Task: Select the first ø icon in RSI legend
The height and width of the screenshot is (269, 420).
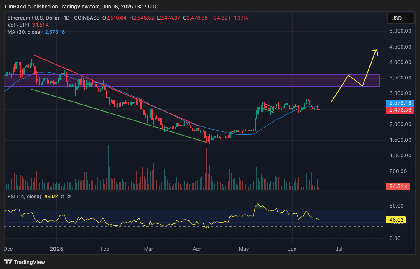Action: tap(63, 196)
